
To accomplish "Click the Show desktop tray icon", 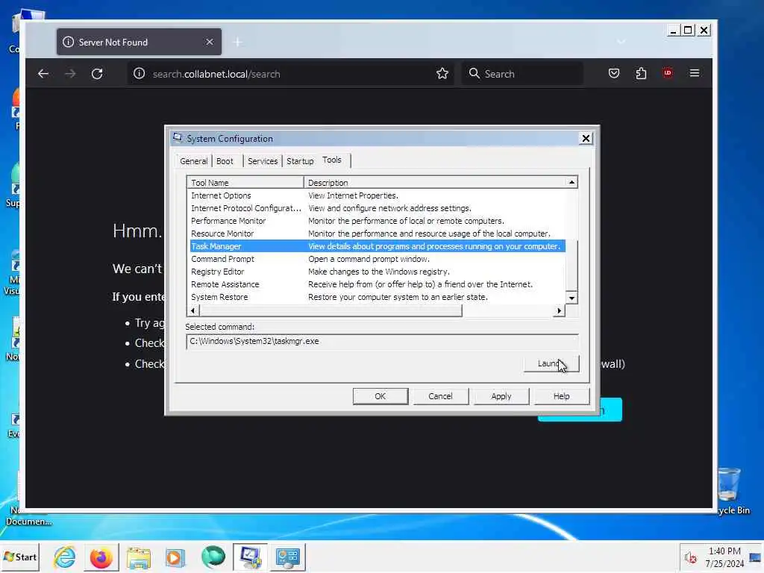I will click(x=755, y=557).
